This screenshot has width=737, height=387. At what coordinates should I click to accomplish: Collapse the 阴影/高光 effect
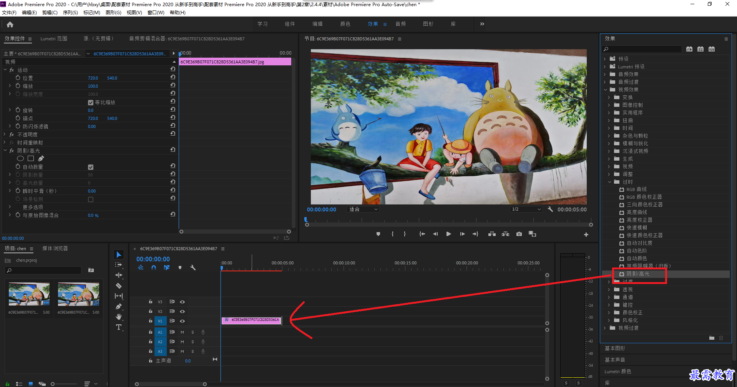(x=5, y=151)
